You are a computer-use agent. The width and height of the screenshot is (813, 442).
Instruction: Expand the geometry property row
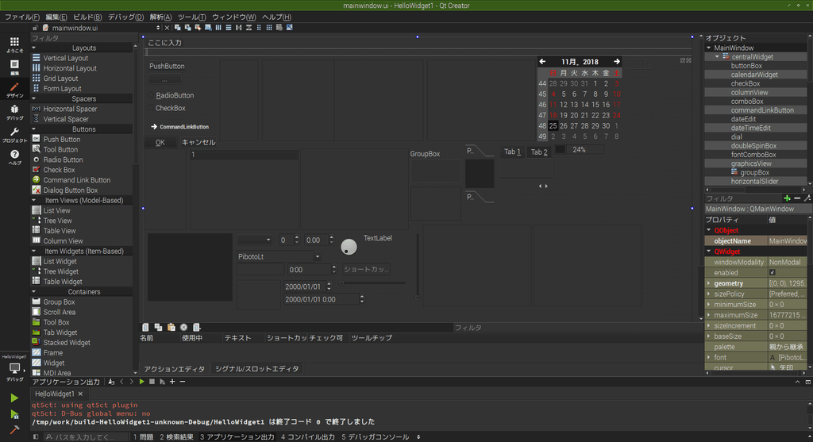[x=709, y=283]
